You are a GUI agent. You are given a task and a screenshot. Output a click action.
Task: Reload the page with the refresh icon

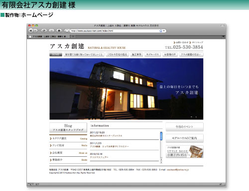[x=44, y=31]
